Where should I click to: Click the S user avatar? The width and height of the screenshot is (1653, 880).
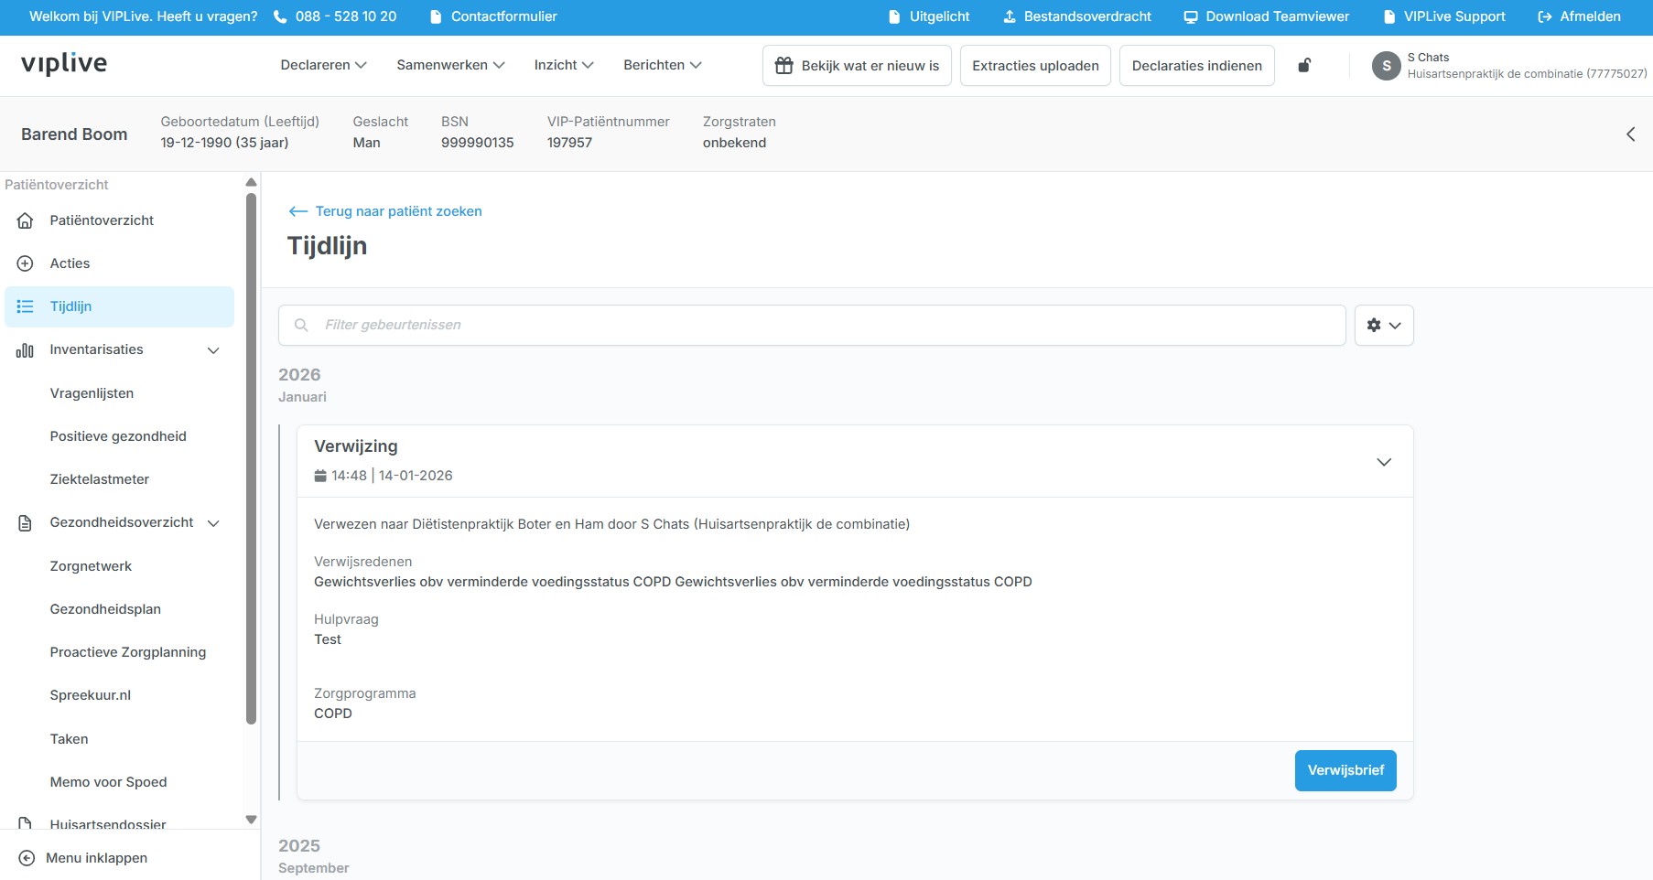[x=1386, y=66]
